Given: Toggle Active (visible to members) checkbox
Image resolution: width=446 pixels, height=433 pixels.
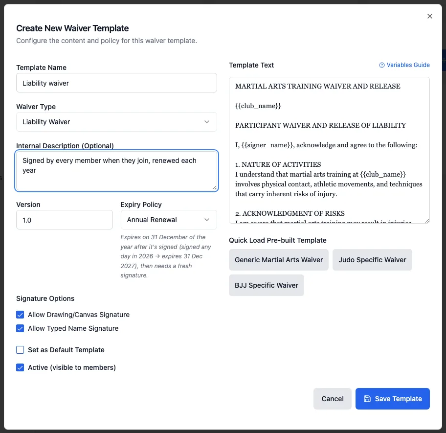Looking at the screenshot, I should [20, 367].
